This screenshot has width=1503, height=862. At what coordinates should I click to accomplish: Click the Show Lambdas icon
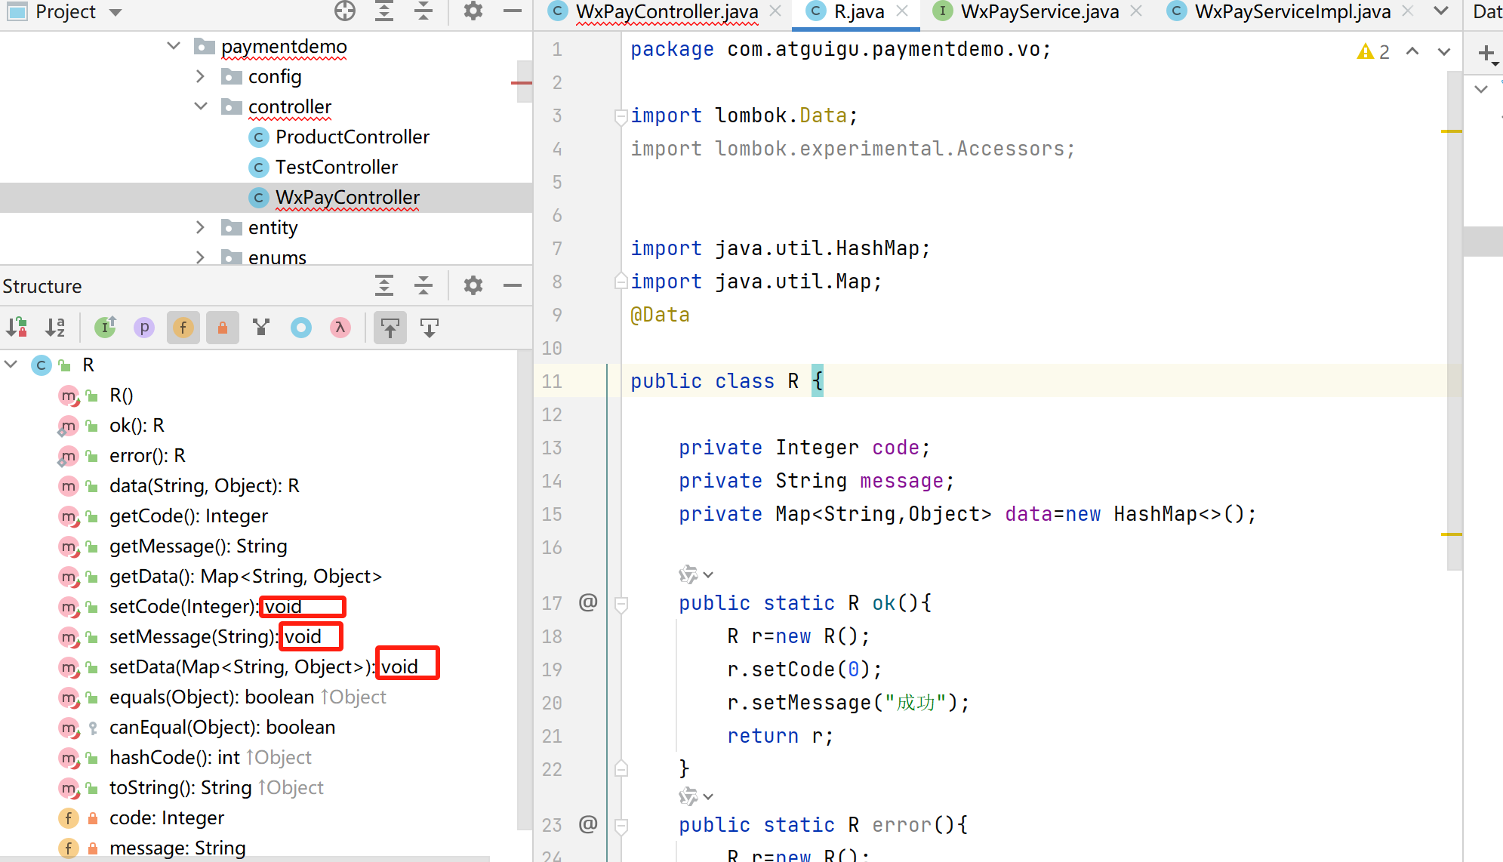coord(340,328)
